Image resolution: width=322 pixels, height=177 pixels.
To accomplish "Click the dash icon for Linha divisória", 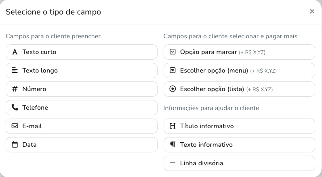I will coord(173,163).
